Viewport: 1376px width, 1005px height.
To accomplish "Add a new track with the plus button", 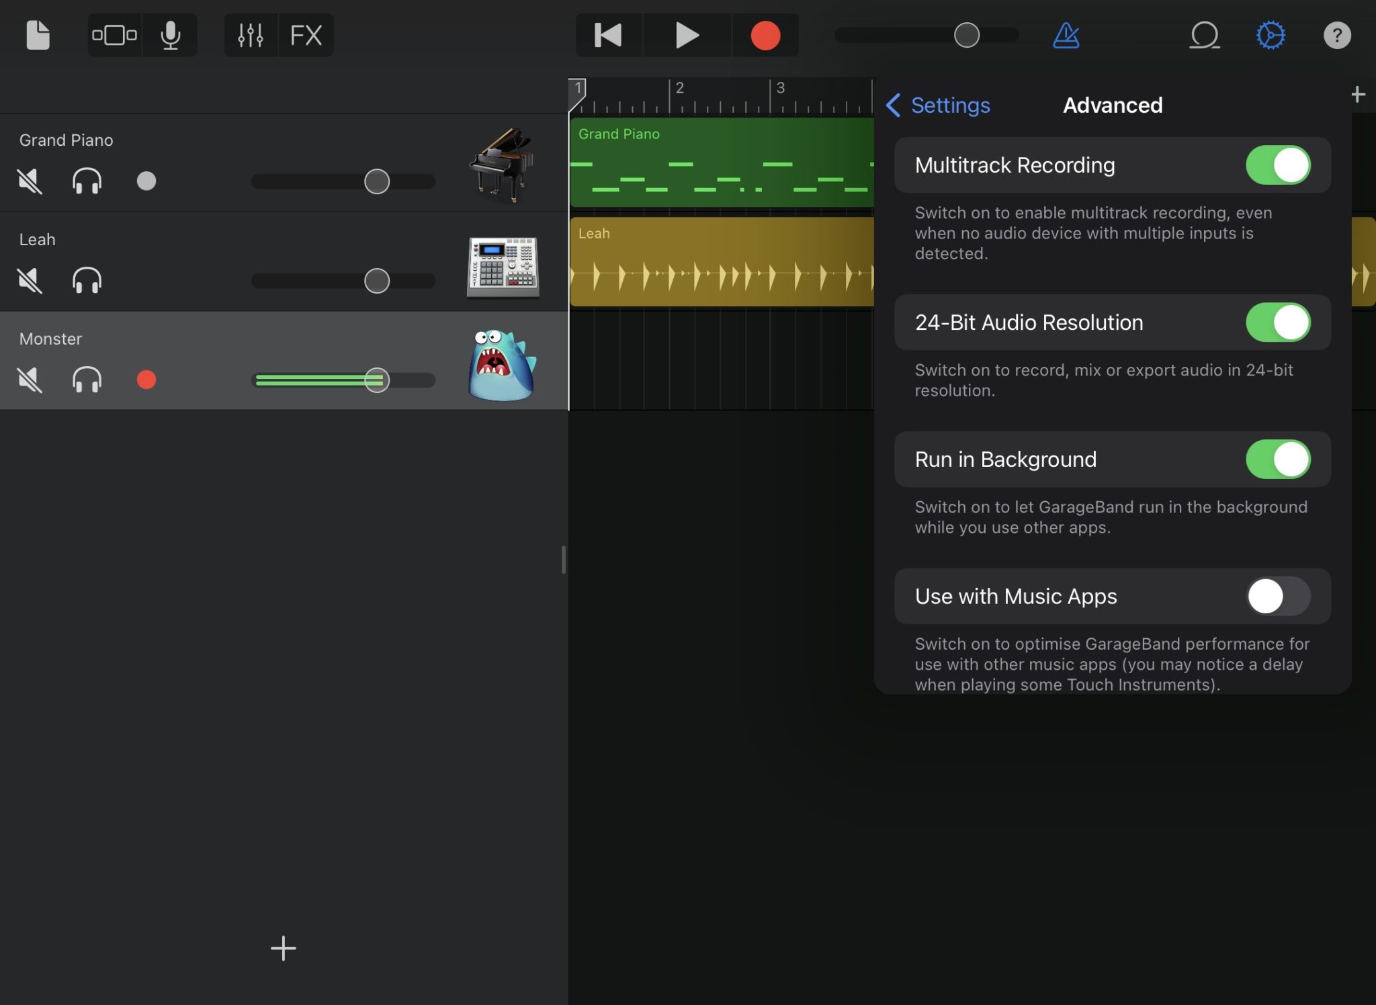I will tap(284, 949).
